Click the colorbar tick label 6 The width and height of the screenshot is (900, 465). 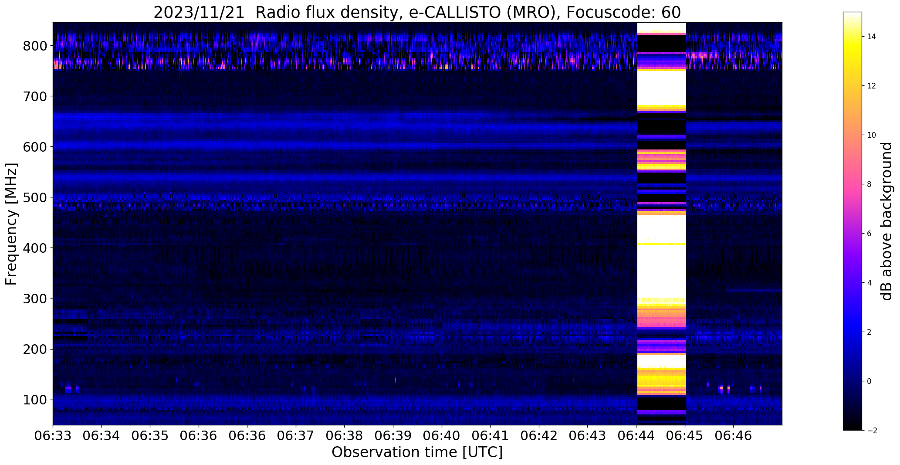(870, 234)
